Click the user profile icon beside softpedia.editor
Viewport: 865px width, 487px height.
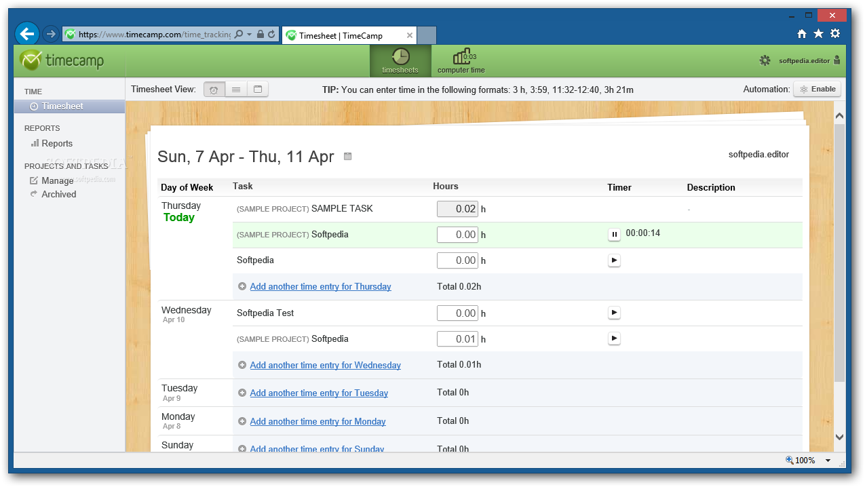click(x=837, y=60)
